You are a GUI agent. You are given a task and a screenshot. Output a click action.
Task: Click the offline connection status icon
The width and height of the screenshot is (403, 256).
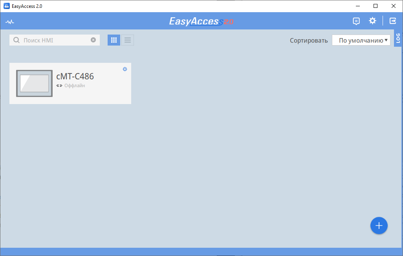[59, 86]
